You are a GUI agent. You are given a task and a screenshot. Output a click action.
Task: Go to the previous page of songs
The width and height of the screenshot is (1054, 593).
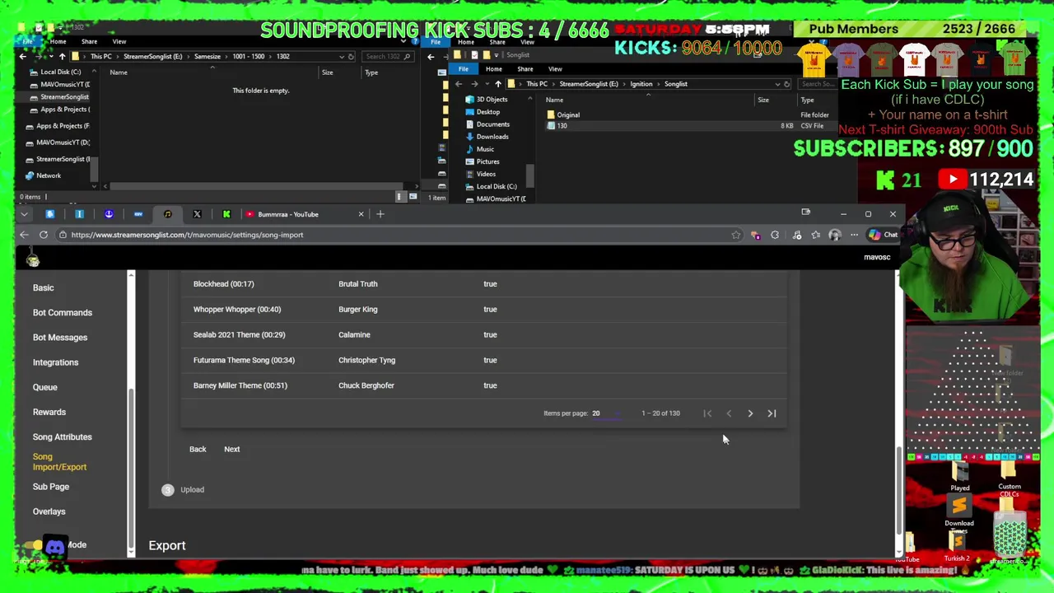[729, 413]
